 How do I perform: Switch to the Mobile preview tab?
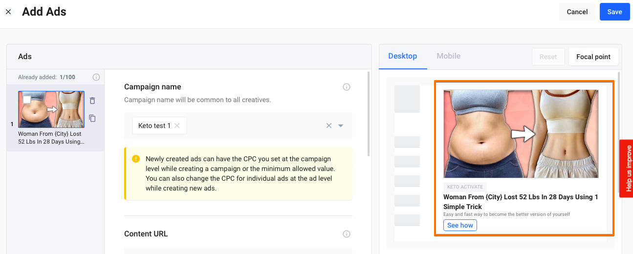[448, 56]
